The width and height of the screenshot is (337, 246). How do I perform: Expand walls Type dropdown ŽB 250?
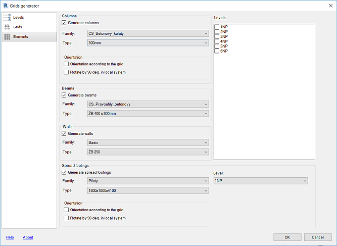pyautogui.click(x=148, y=152)
